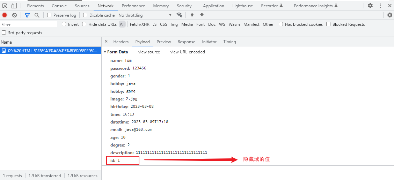Check 3rd-party requests checkbox
394x180 pixels.
[x=4, y=33]
